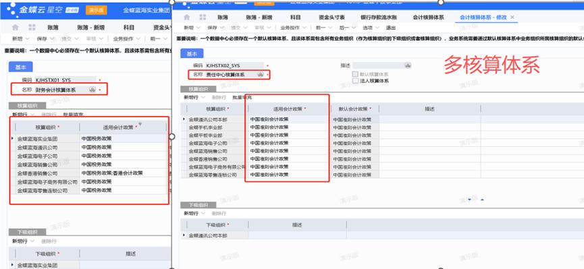The width and height of the screenshot is (584, 269).
Task: Click 批量填充 in the 责任中心核算体系 window
Action: point(242,98)
